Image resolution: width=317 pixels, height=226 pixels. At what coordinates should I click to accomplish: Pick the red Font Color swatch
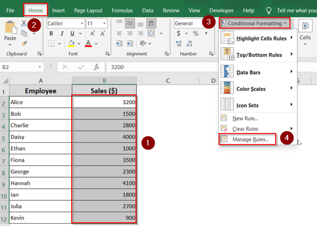(x=88, y=43)
